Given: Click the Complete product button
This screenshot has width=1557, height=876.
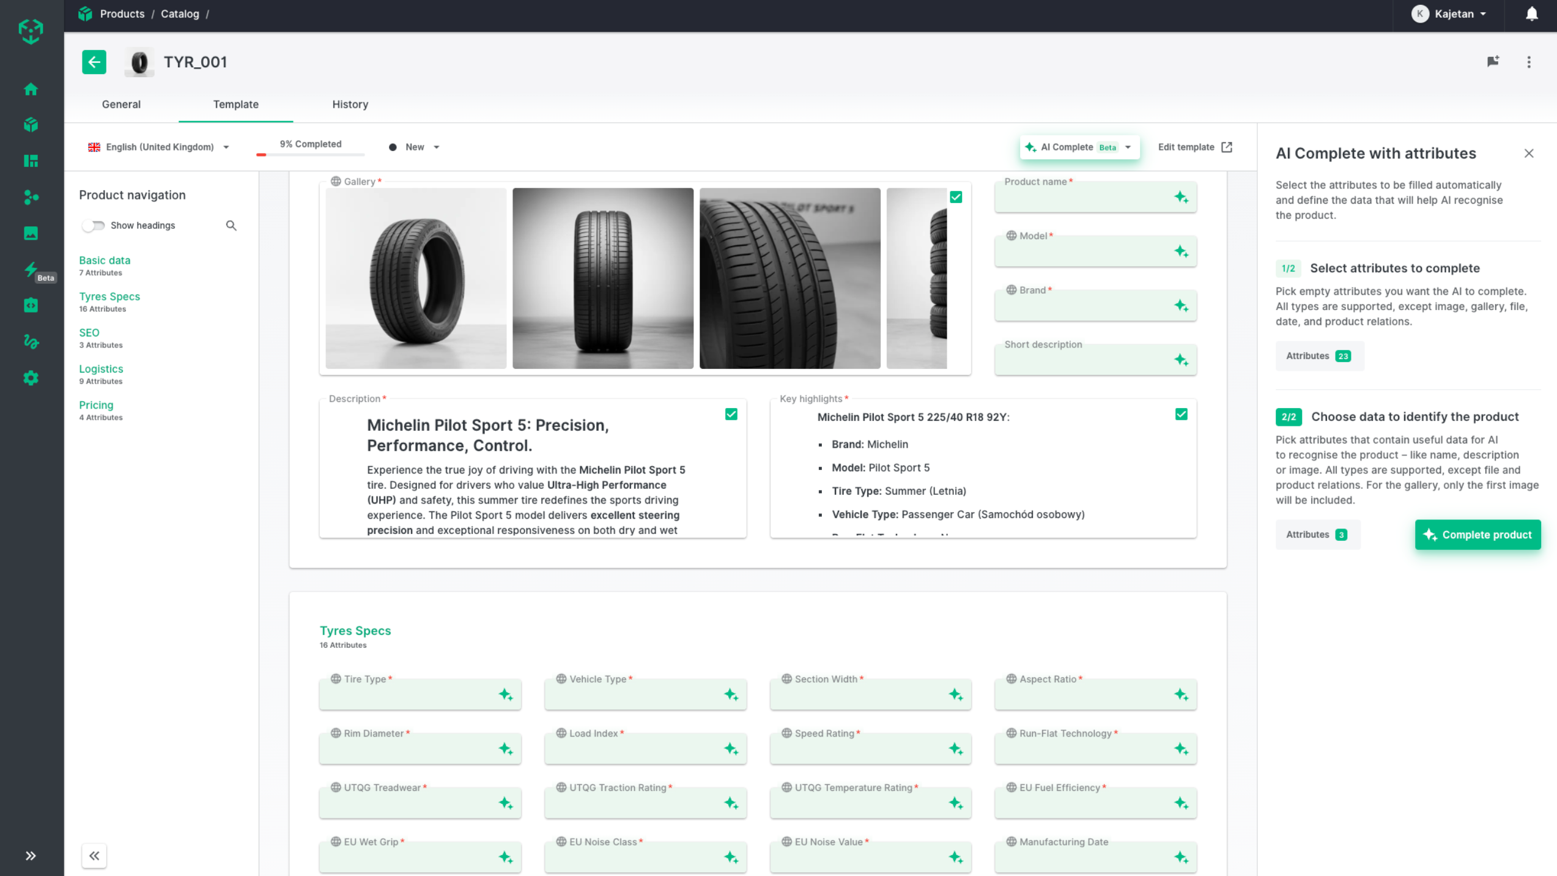Looking at the screenshot, I should coord(1477,535).
